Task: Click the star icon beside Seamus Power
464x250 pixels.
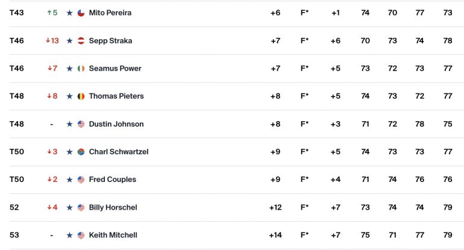Action: coord(69,68)
